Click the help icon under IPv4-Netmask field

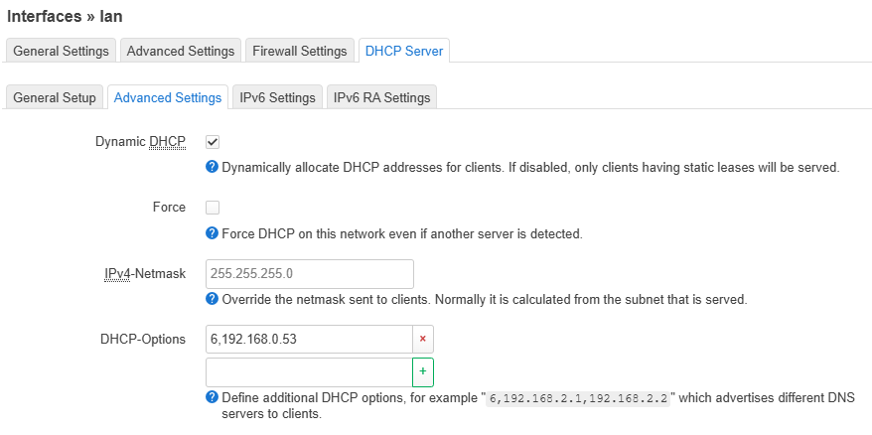212,299
